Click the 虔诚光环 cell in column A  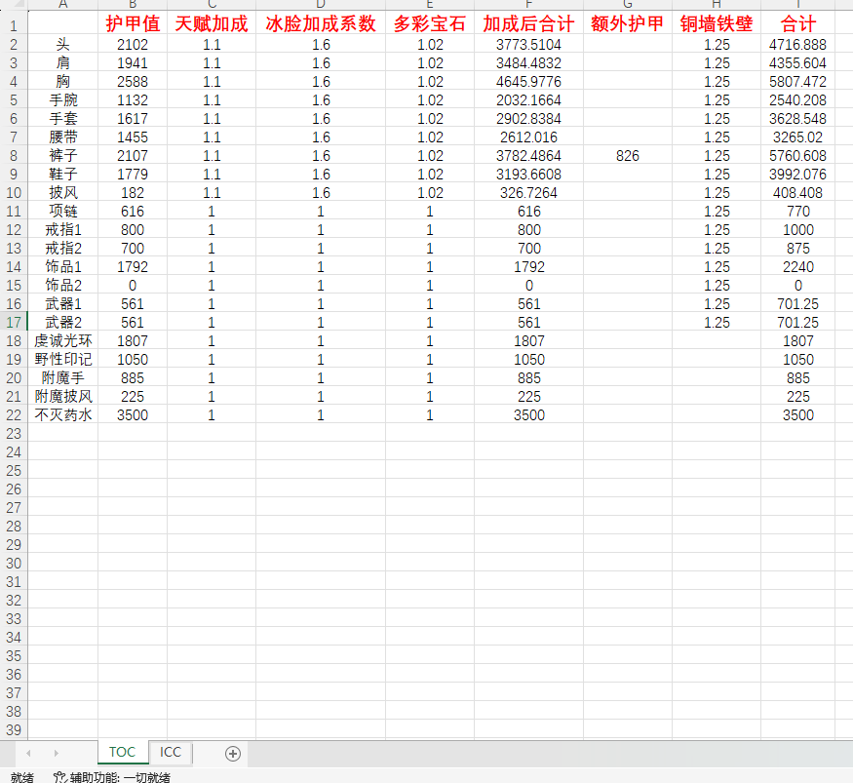coord(62,341)
